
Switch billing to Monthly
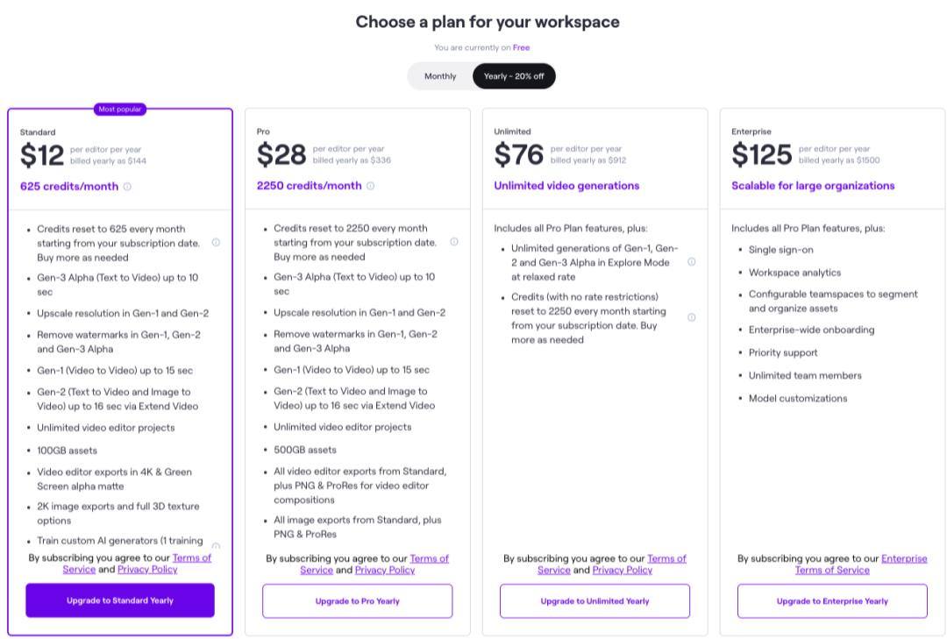tap(440, 76)
